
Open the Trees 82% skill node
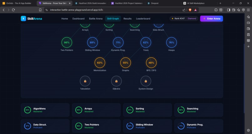(x=146, y=43)
